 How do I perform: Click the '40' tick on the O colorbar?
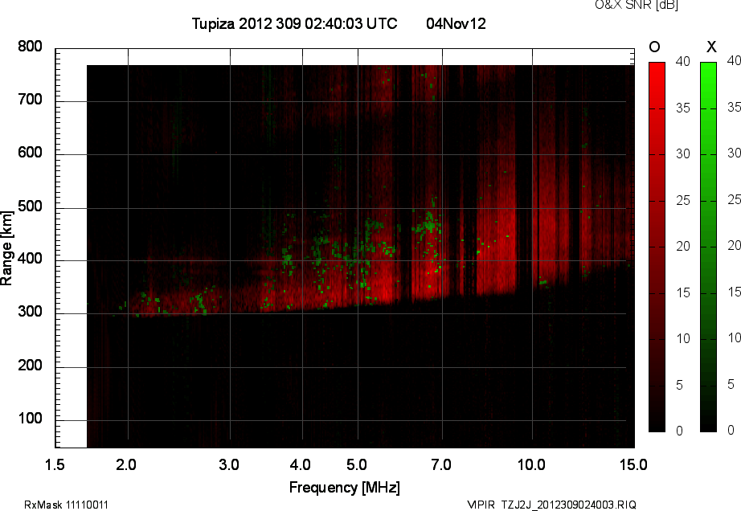683,61
